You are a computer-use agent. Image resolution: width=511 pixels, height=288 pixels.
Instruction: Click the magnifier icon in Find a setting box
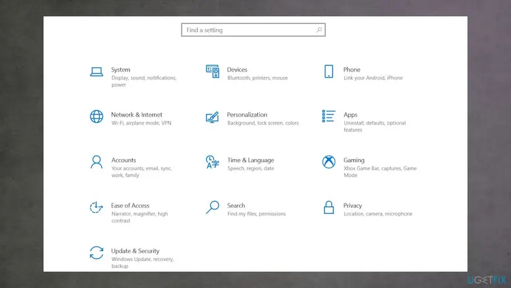click(319, 30)
